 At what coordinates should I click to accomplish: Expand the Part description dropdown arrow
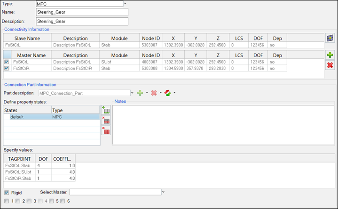pos(132,93)
